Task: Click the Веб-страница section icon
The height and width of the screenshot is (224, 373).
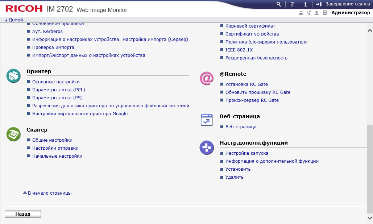Action: [x=207, y=120]
